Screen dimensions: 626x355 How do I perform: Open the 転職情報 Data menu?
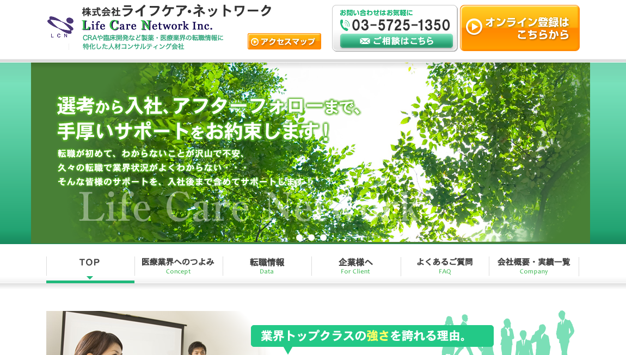(267, 266)
